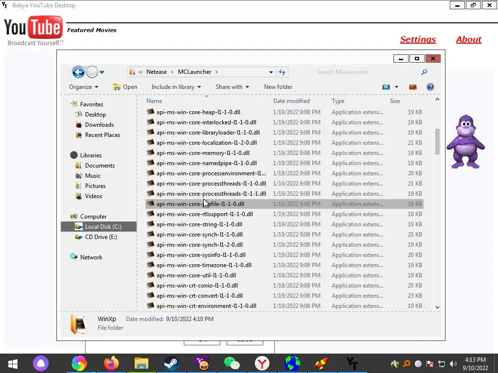Open File Explorer taskbar icon
The image size is (498, 373).
point(142,363)
